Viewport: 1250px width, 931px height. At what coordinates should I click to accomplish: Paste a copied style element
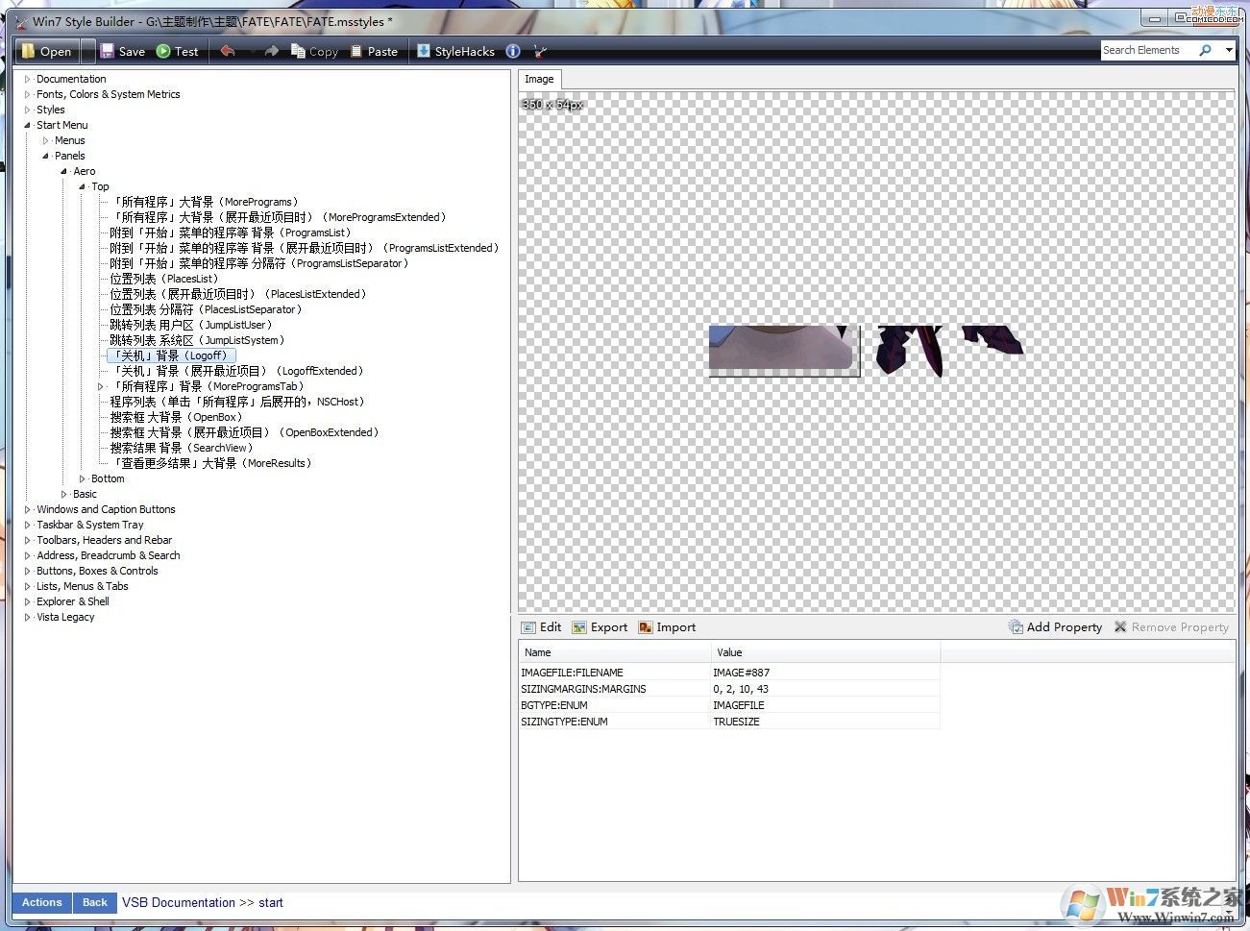(x=374, y=50)
